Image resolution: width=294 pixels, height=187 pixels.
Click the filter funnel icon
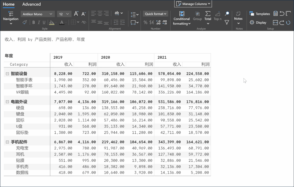point(227,23)
